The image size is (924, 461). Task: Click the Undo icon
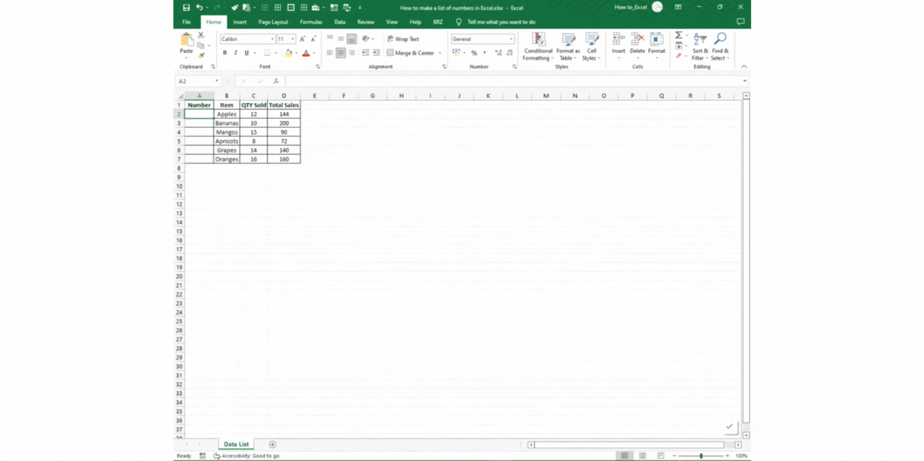200,7
